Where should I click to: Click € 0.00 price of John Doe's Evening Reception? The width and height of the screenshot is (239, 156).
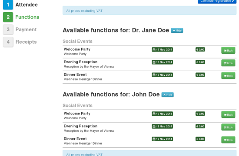pyautogui.click(x=200, y=127)
